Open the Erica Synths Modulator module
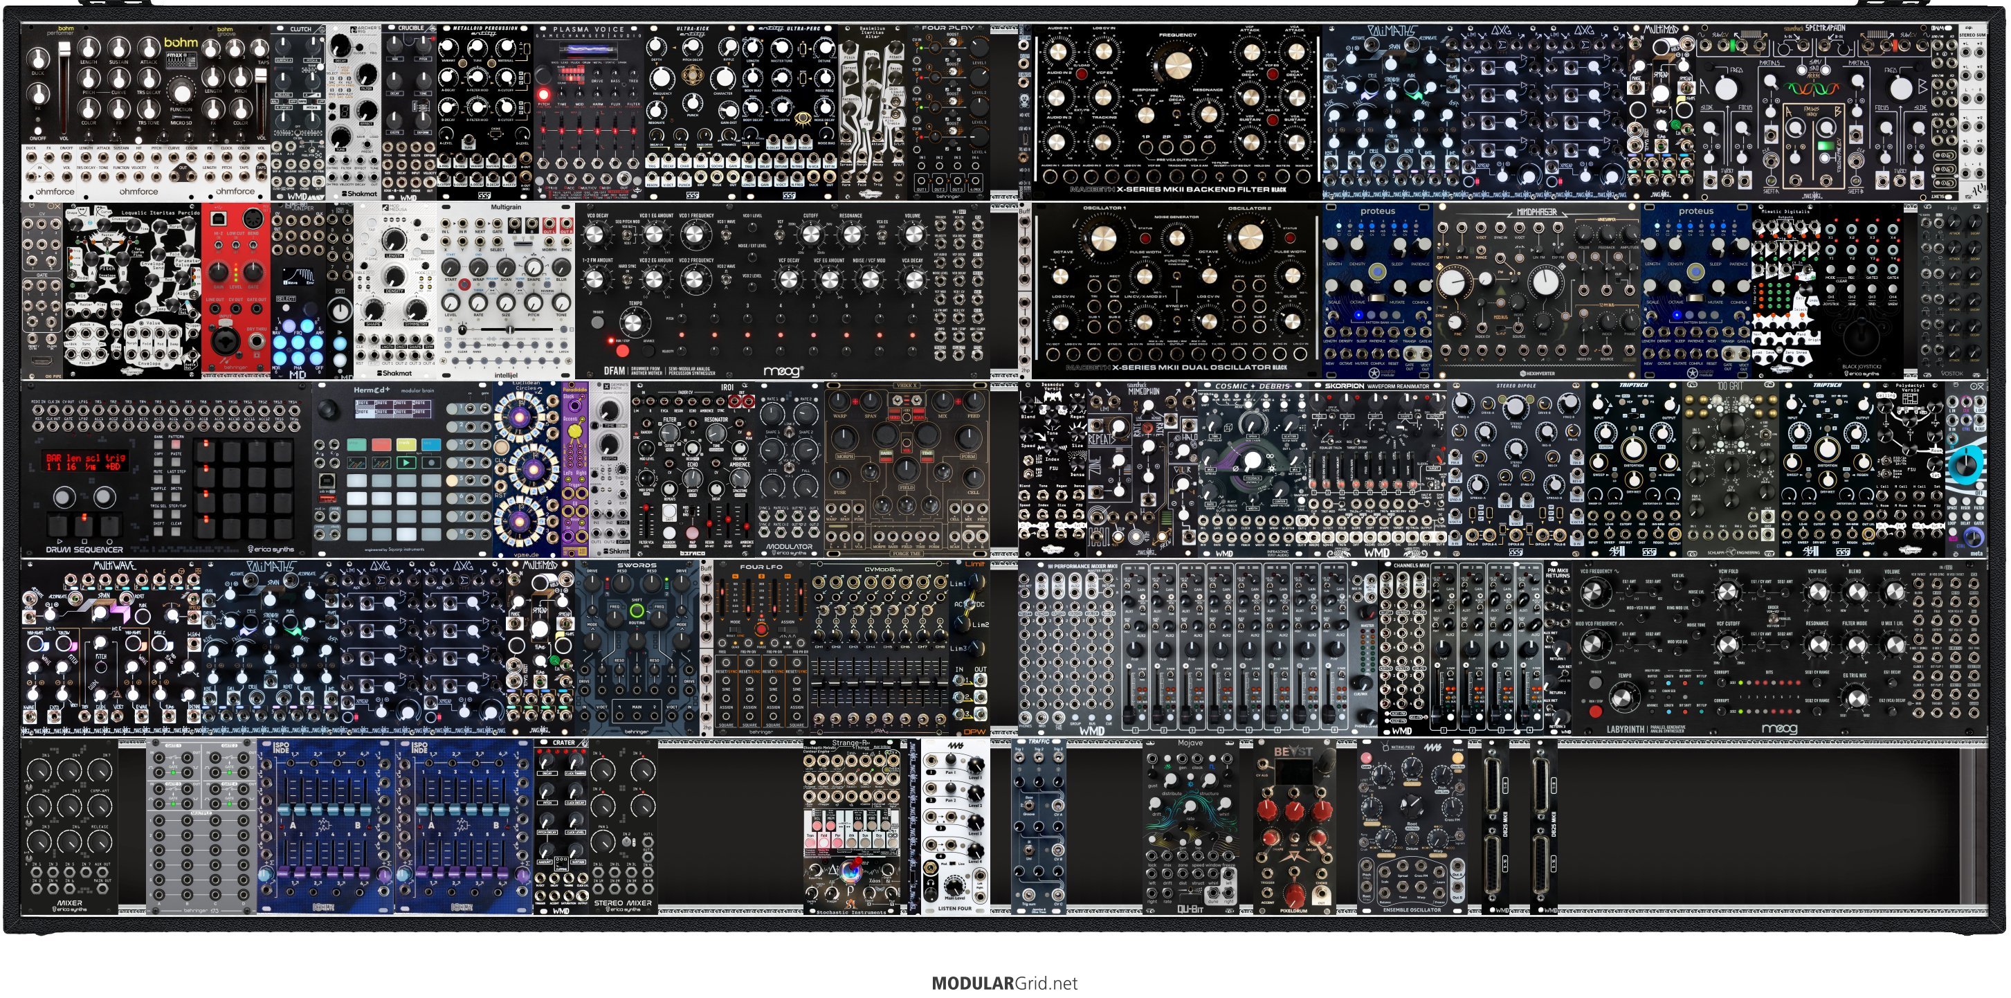This screenshot has width=2011, height=998. point(790,469)
